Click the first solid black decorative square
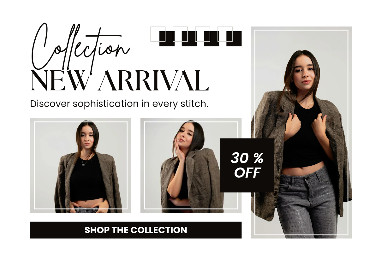Screen dimensions: 382x265 [x=167, y=39]
